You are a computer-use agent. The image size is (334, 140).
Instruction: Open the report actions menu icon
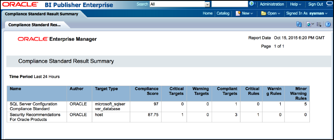click(319, 24)
